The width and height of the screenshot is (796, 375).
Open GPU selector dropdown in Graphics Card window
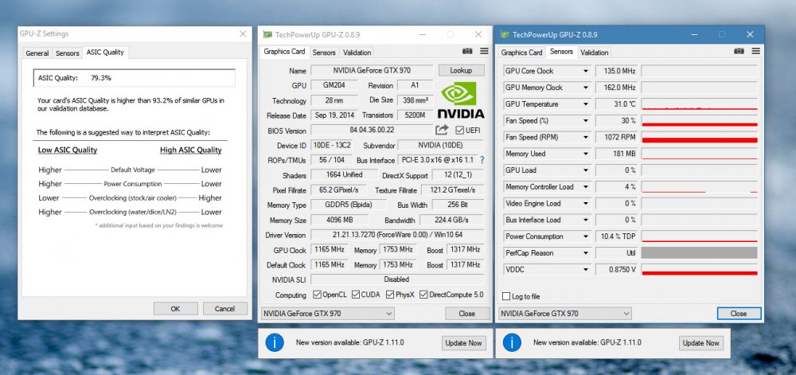[x=327, y=314]
